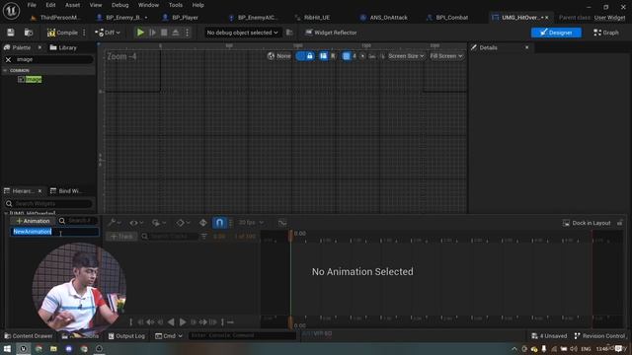The height and width of the screenshot is (355, 632).
Task: Click the Windows Start button
Action: [7, 349]
